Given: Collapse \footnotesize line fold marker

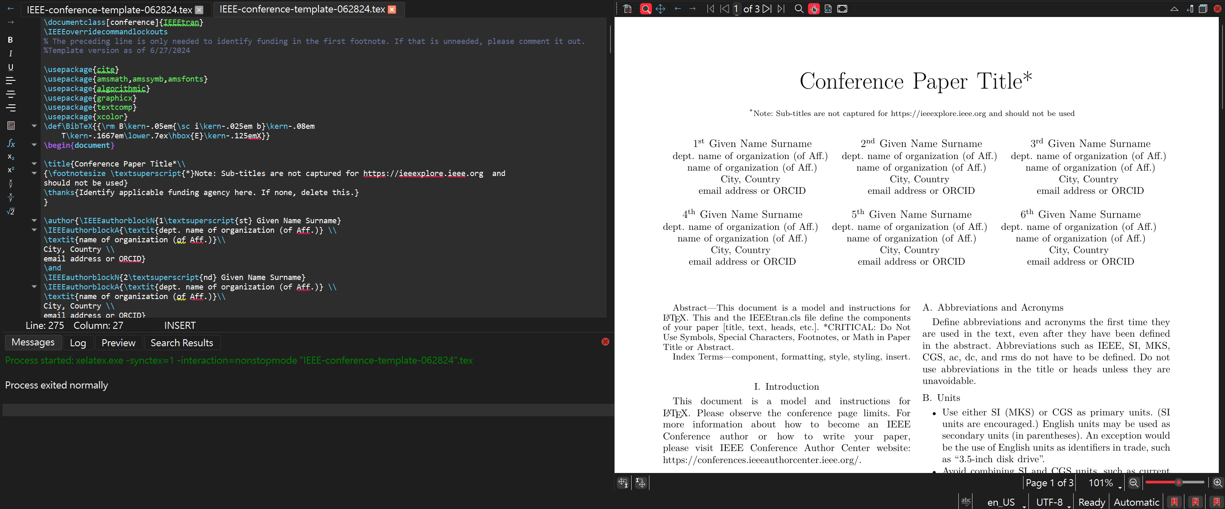Looking at the screenshot, I should [x=34, y=173].
